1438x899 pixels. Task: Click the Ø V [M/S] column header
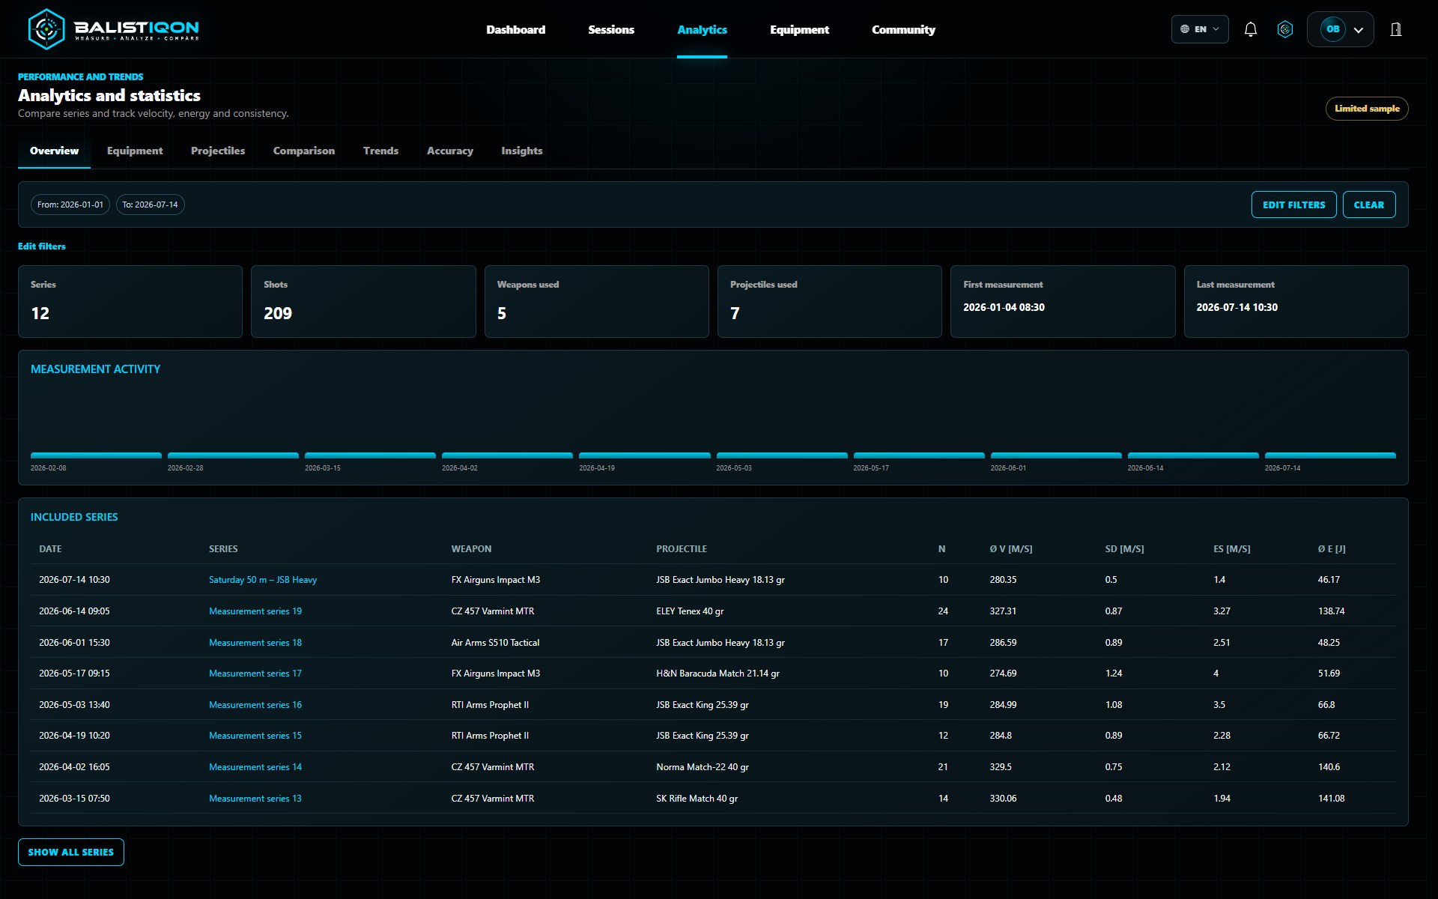(x=1010, y=549)
